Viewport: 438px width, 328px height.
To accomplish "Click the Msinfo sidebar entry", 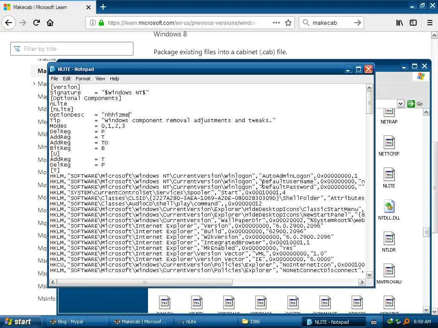I will pyautogui.click(x=46, y=299).
